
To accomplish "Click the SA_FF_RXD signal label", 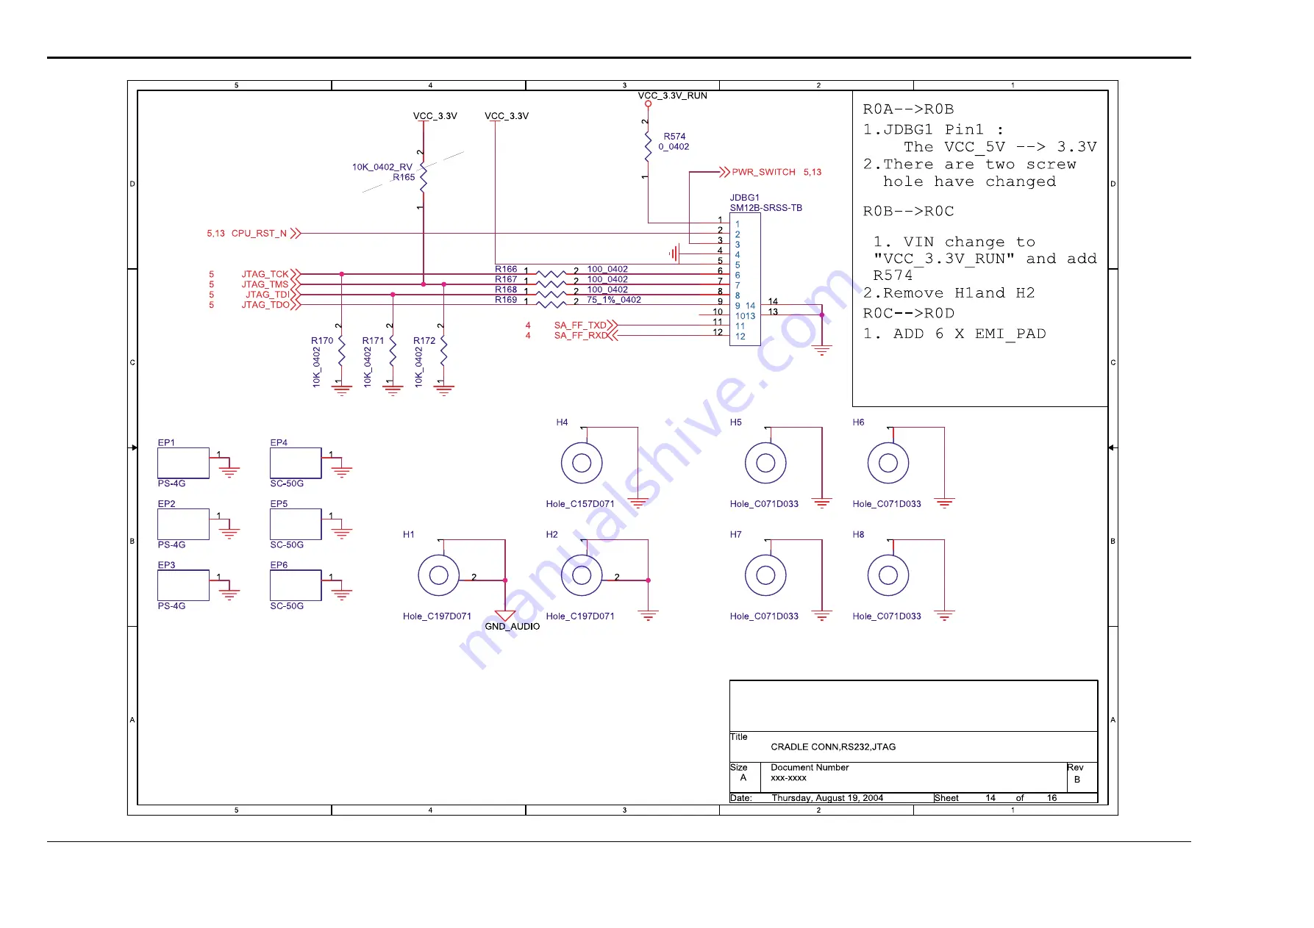I will coord(580,336).
